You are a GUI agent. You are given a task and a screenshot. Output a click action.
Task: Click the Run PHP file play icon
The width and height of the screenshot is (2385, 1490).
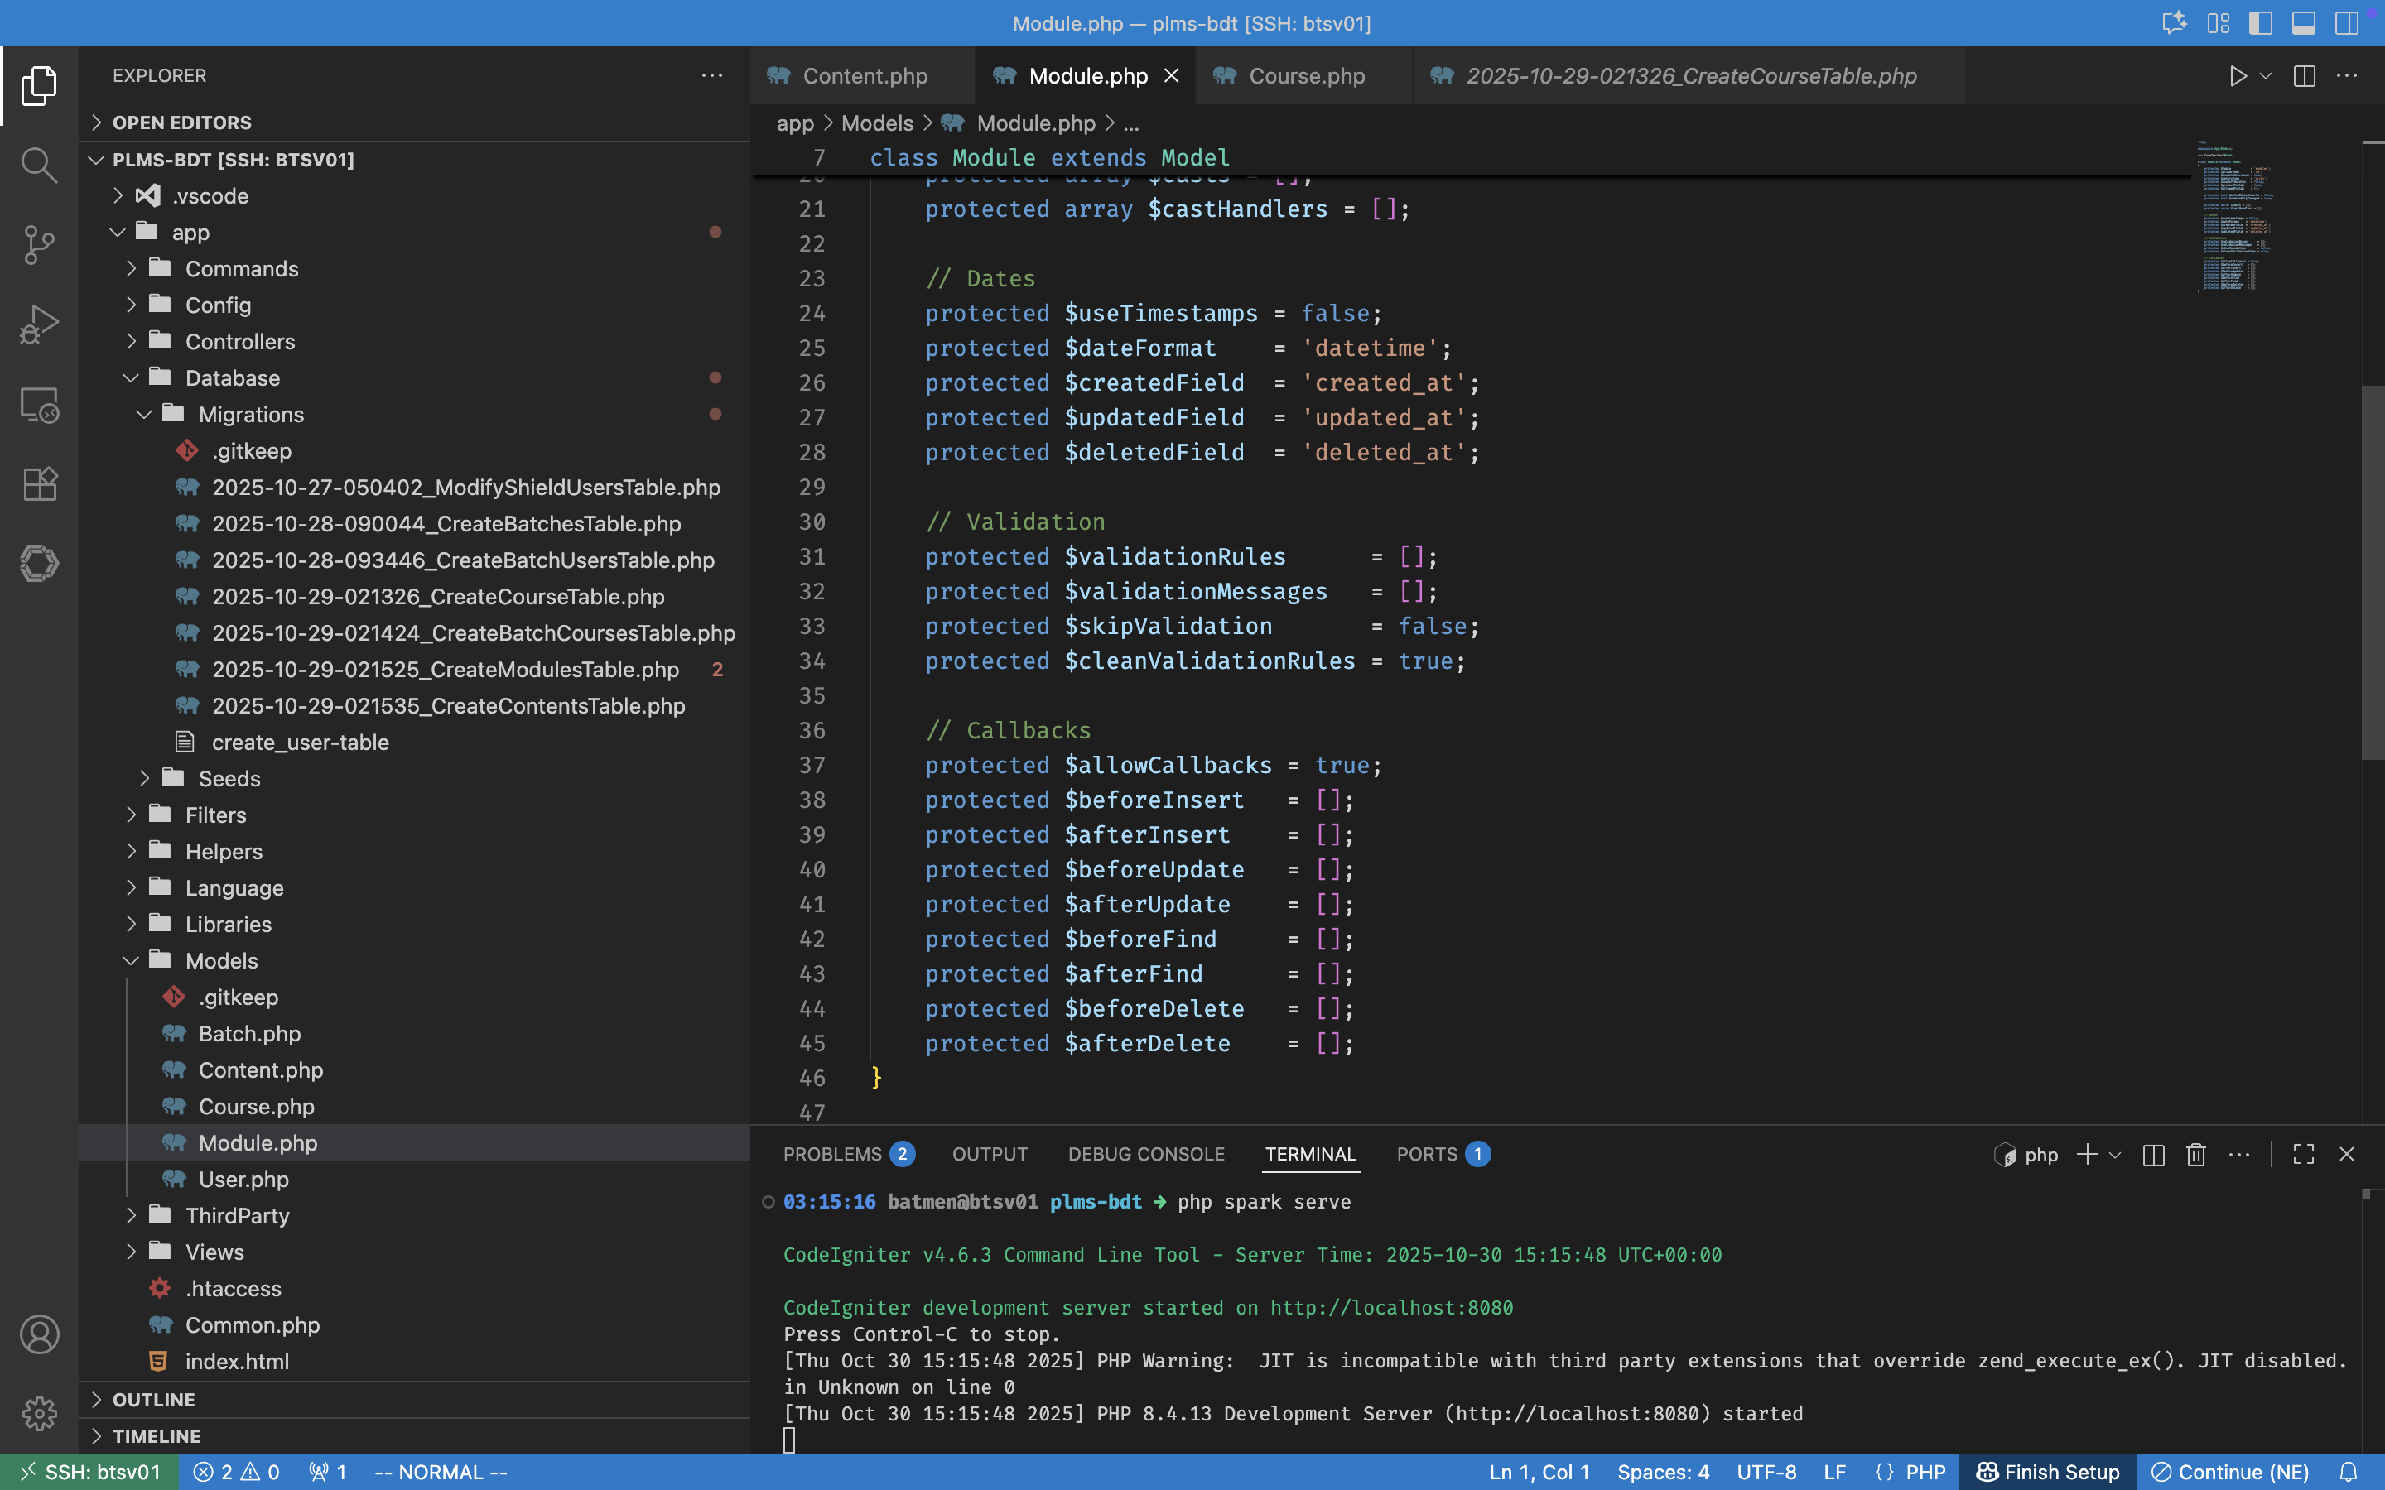coord(2237,76)
